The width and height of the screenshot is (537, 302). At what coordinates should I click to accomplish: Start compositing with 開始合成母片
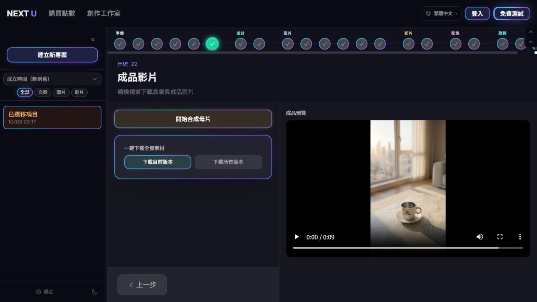[x=193, y=119]
